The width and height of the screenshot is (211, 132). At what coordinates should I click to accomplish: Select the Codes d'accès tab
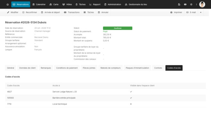(174, 68)
